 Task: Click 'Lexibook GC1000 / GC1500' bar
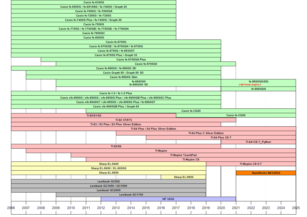pos(109,186)
